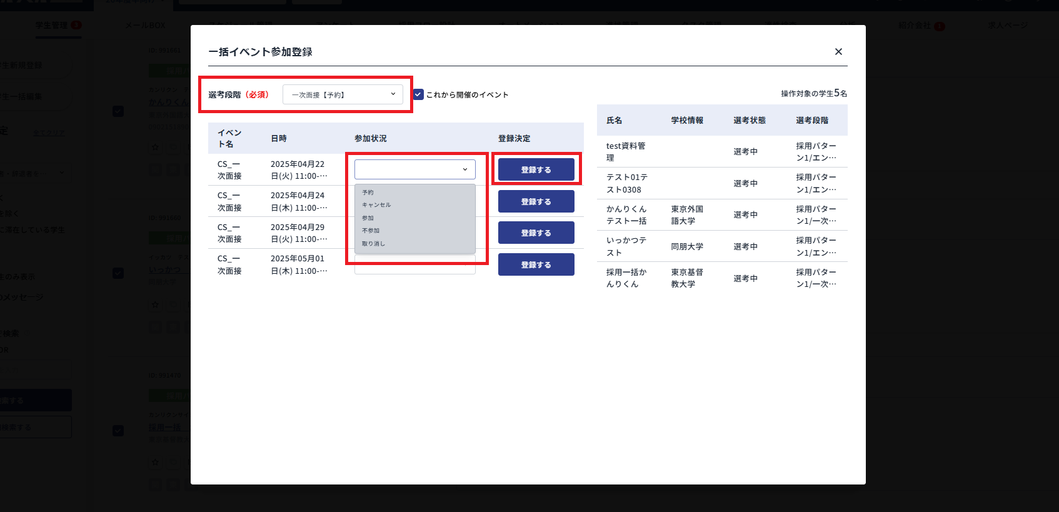Select the かんりくんテスト一括 student row

tap(721, 215)
